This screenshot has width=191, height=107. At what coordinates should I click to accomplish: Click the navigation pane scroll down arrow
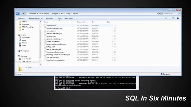click(40, 65)
